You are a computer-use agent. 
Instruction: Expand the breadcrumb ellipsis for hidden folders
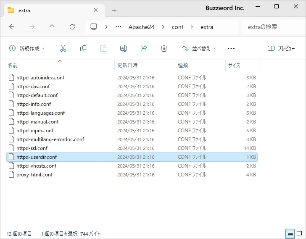click(120, 27)
